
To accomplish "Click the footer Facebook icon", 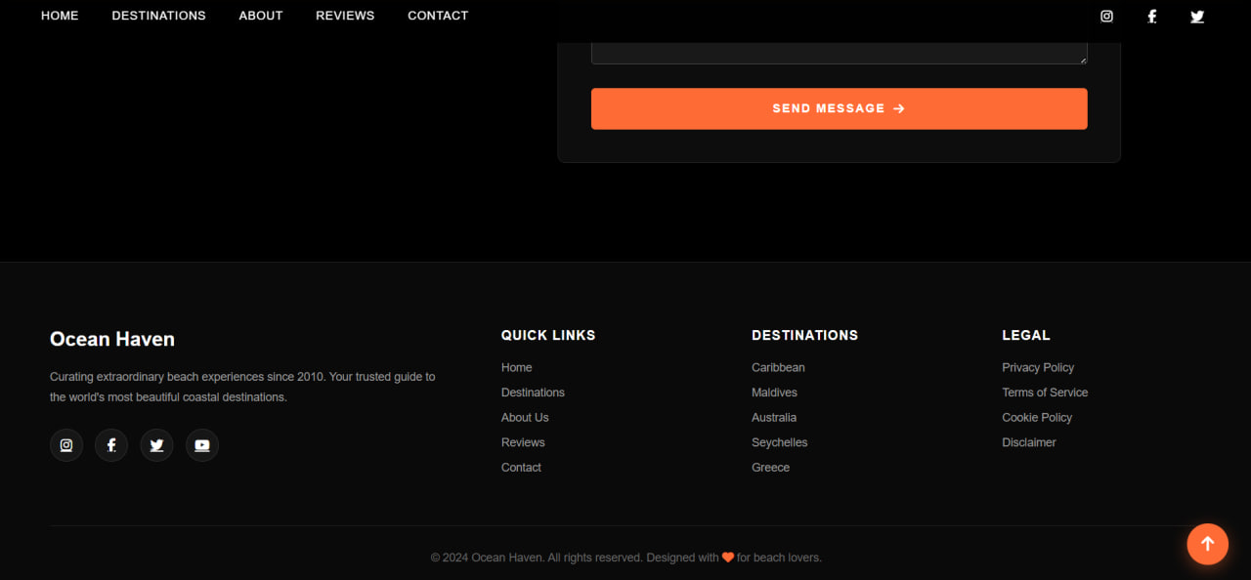I will tap(110, 444).
